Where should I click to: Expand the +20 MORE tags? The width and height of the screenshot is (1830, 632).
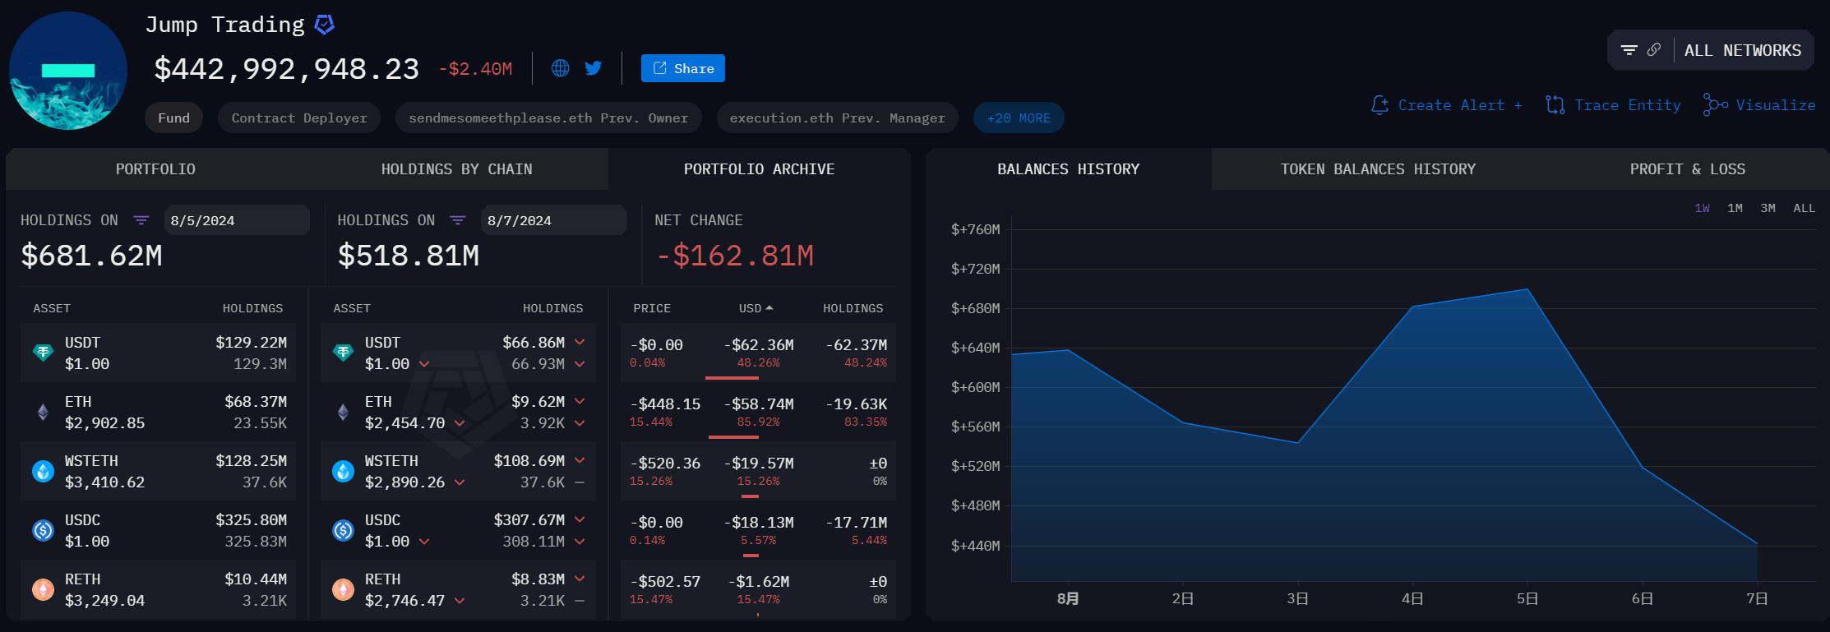(x=1019, y=118)
